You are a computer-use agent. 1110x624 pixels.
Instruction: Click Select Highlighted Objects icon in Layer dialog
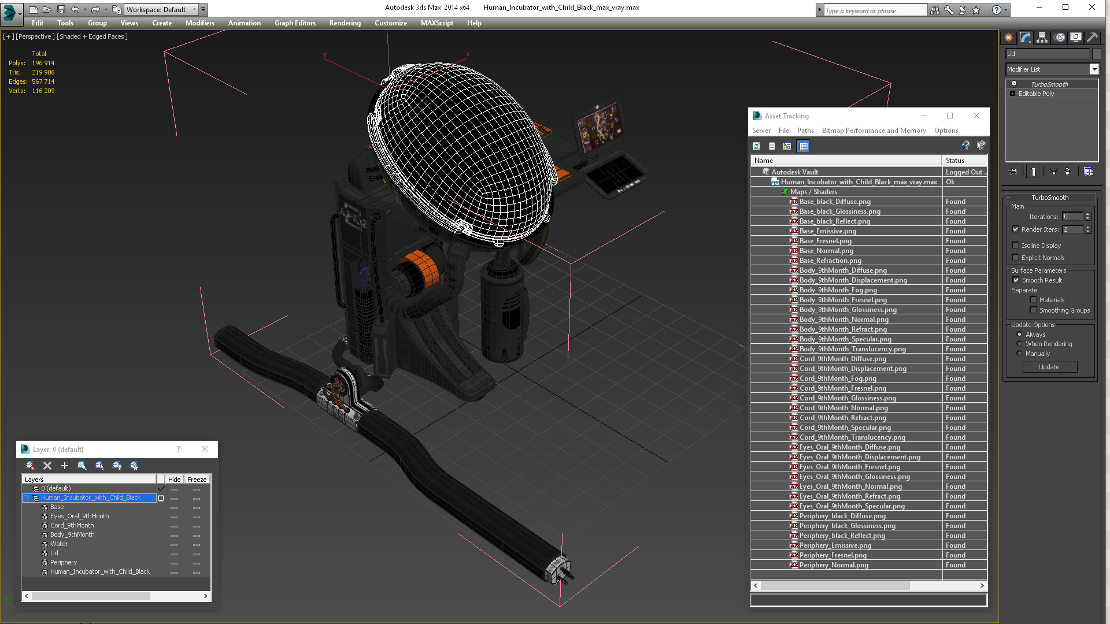82,466
